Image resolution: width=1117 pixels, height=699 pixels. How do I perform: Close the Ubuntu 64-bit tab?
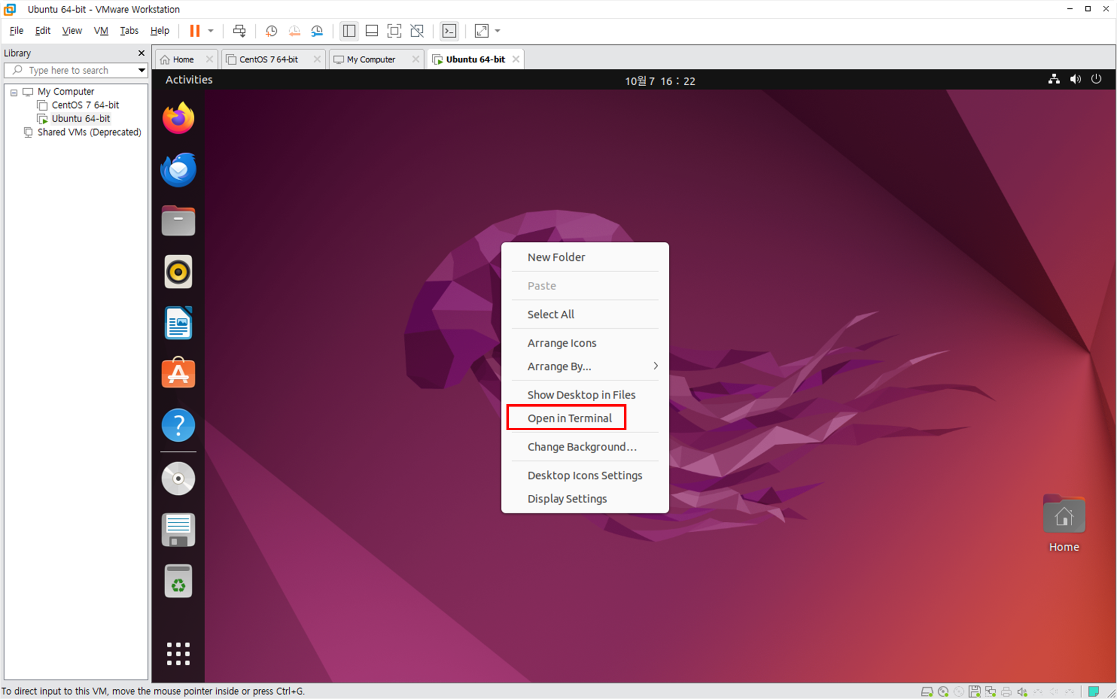tap(516, 59)
